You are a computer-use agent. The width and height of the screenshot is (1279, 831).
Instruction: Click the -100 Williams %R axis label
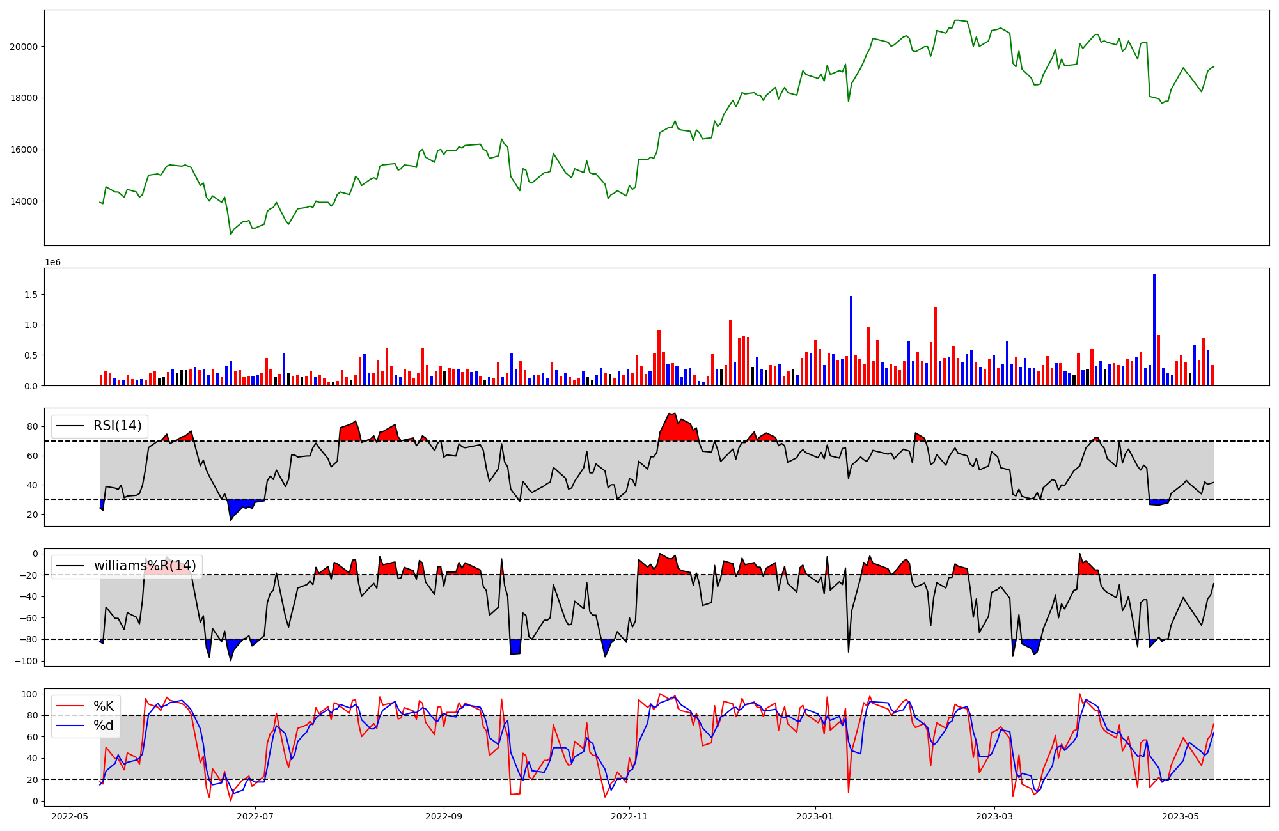[26, 661]
